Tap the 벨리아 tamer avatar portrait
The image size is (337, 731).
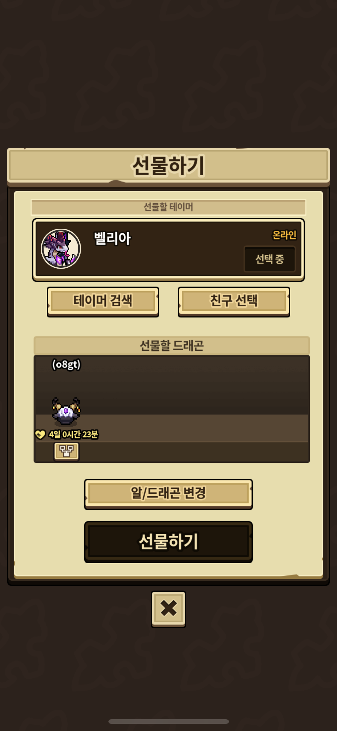coord(61,248)
